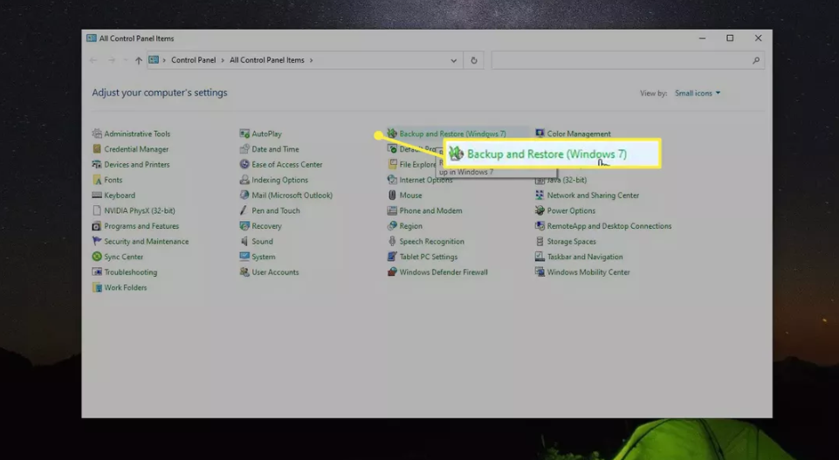Open the View by Small icons dropdown
The height and width of the screenshot is (460, 839).
(x=698, y=93)
